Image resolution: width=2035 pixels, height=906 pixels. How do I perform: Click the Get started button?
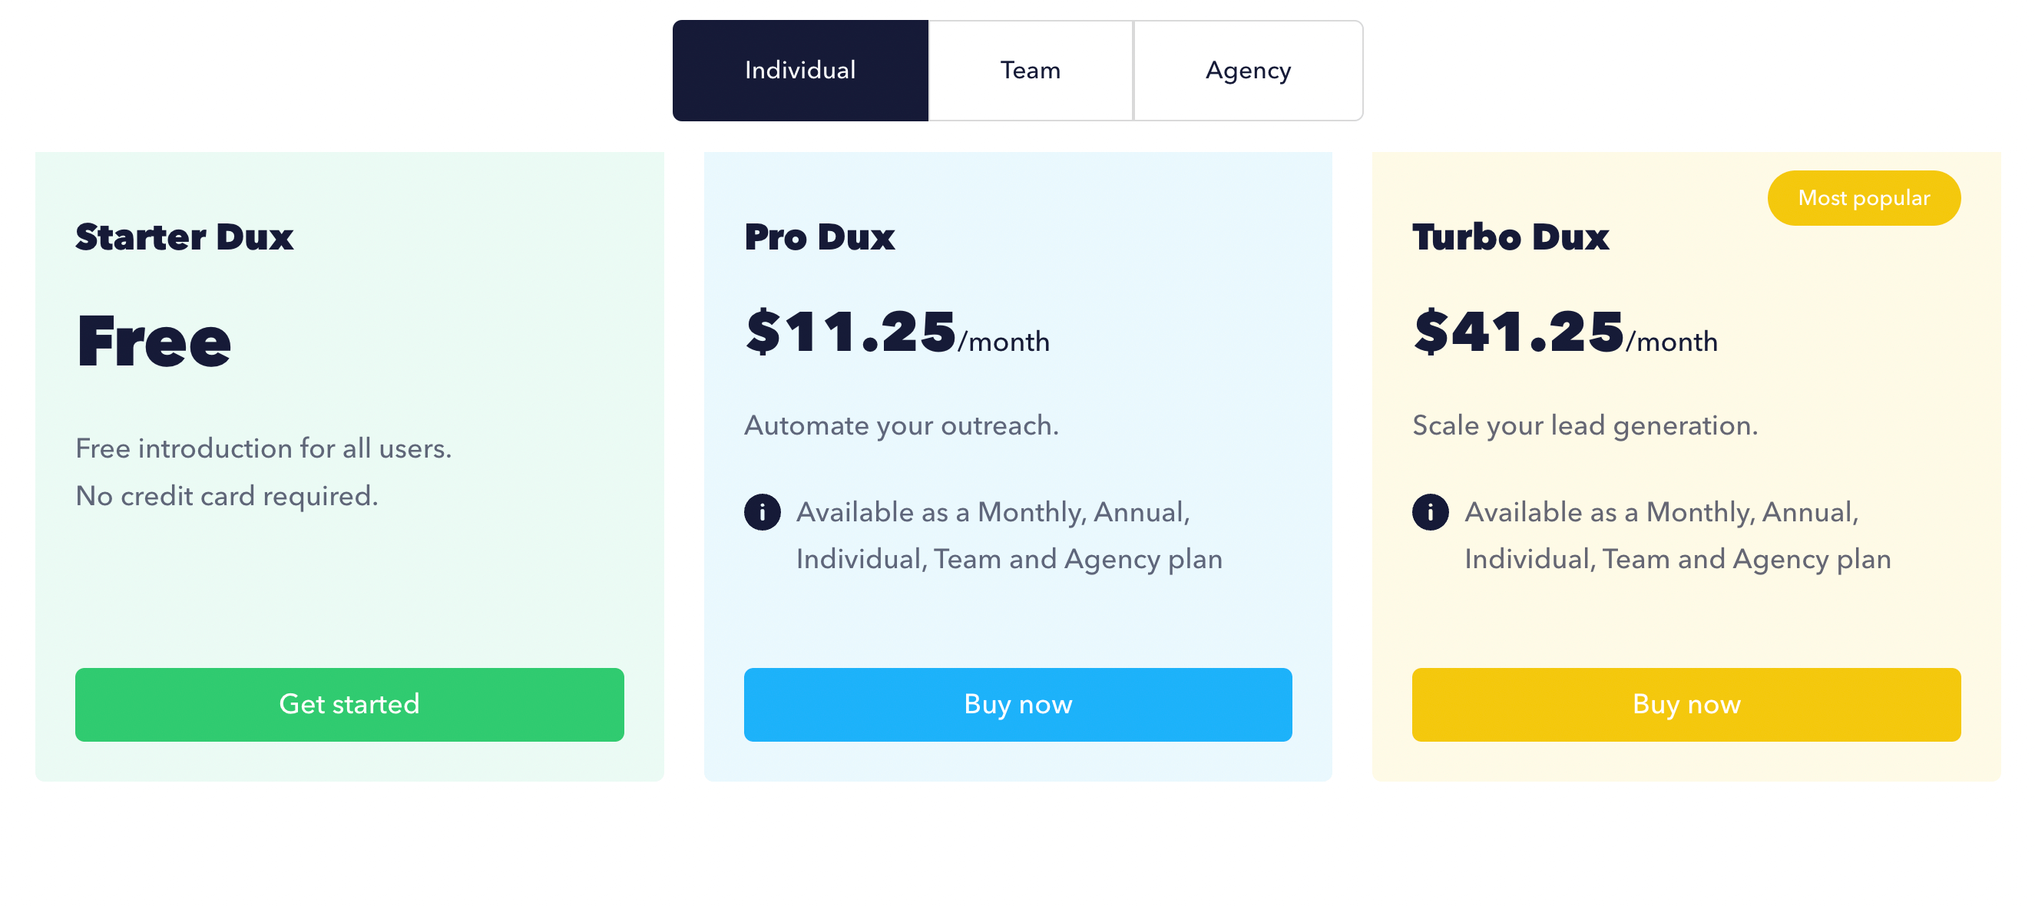pos(349,704)
